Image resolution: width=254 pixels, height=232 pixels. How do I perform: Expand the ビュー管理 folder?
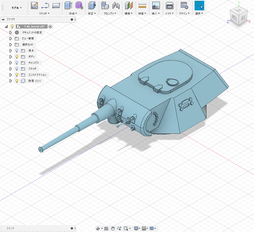click(11, 39)
